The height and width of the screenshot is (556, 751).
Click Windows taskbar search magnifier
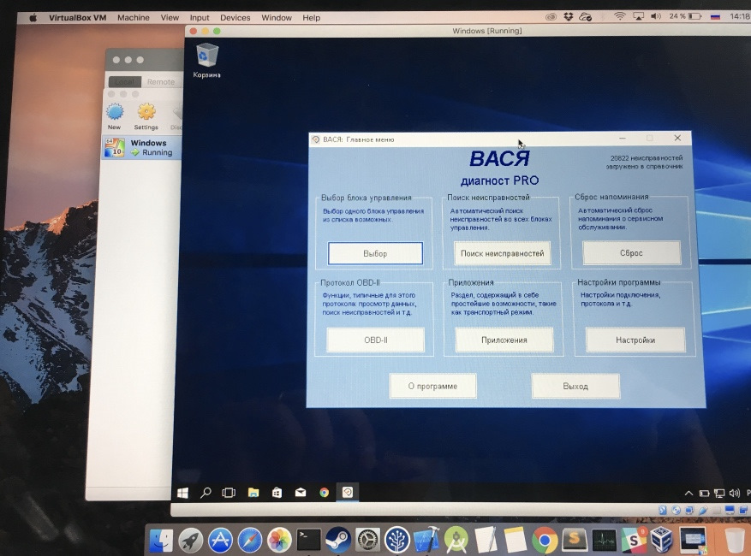tap(206, 493)
